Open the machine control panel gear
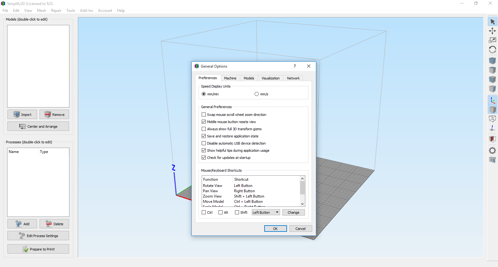Screen dimensions: 498x267 coord(492,150)
